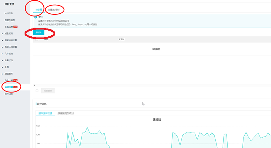Open 操作日志 in the sidebar

coord(9,94)
